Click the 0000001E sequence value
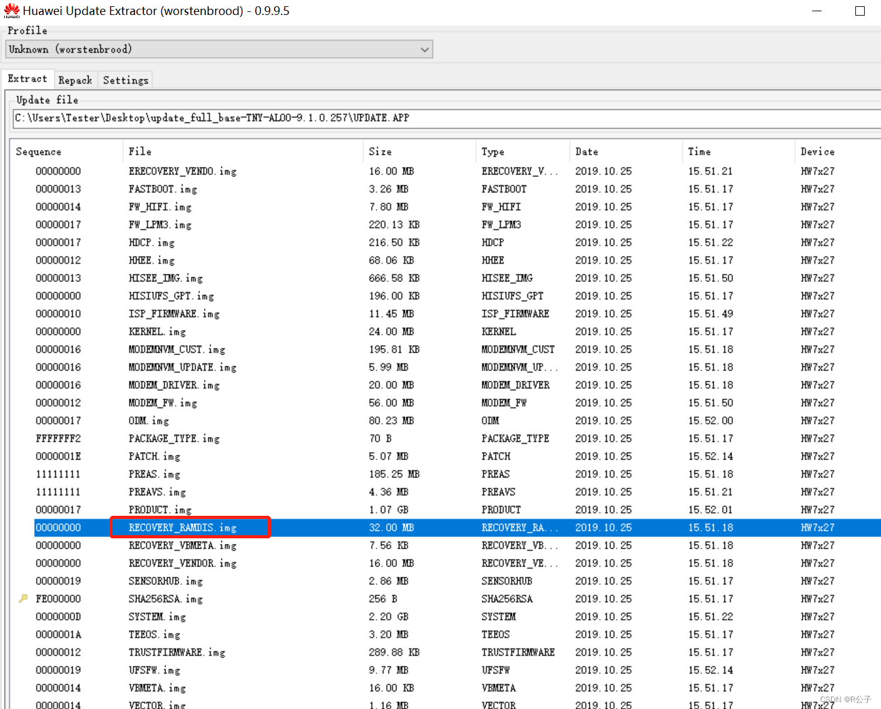881x709 pixels. (58, 456)
